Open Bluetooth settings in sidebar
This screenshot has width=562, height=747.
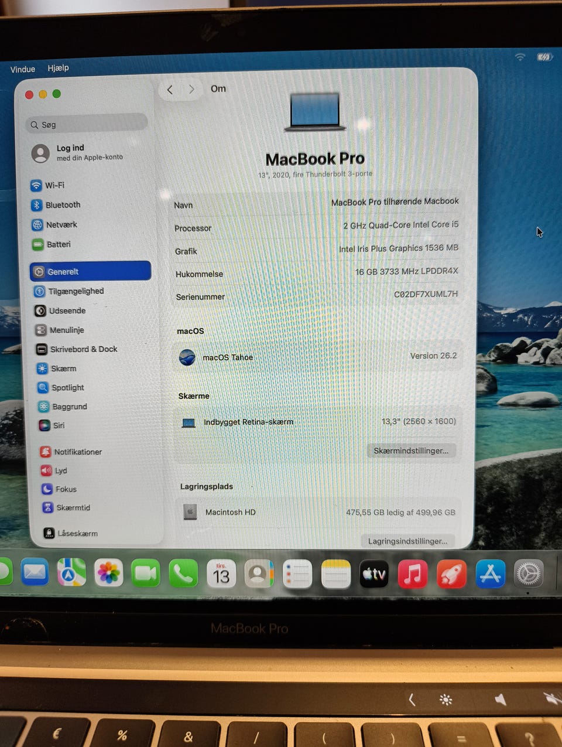[56, 205]
